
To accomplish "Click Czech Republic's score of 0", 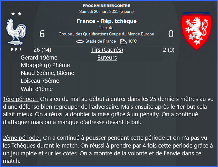I will (171, 34).
